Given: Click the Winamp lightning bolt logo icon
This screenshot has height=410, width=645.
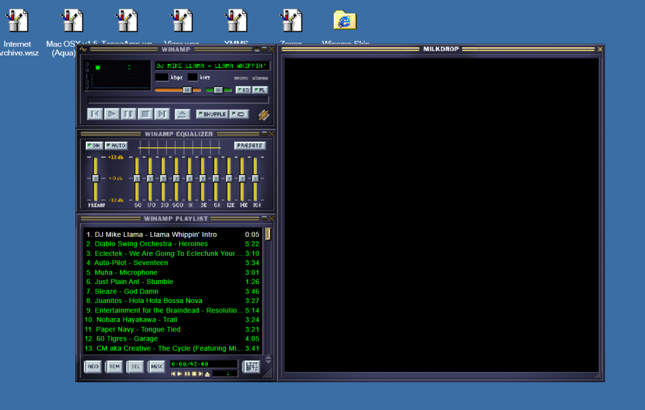Looking at the screenshot, I should (x=264, y=115).
